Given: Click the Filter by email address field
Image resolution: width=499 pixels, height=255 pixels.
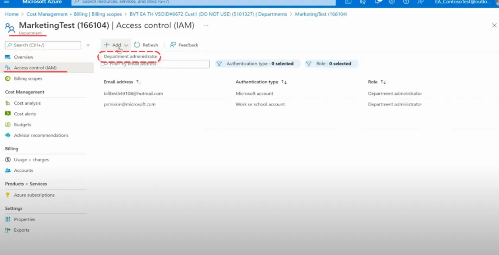Looking at the screenshot, I should (x=155, y=64).
